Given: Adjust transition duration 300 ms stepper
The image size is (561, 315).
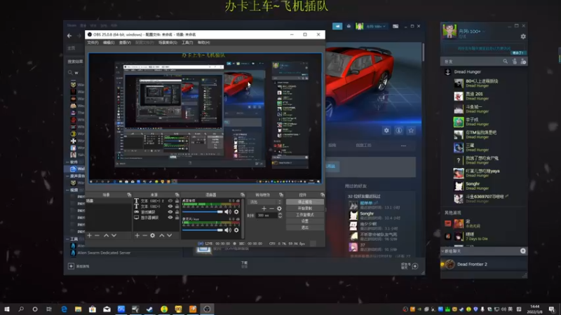Looking at the screenshot, I should tap(280, 216).
